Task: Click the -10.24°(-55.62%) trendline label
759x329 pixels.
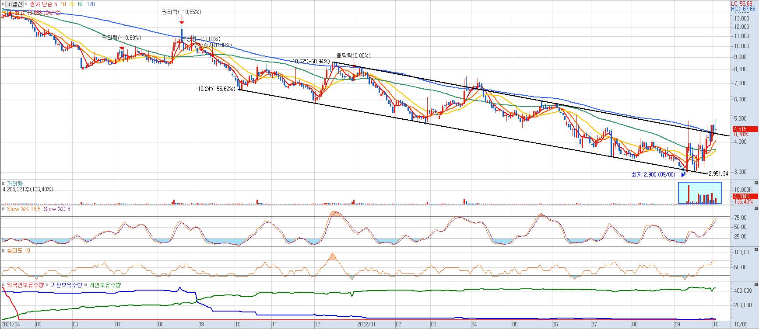Action: click(215, 89)
